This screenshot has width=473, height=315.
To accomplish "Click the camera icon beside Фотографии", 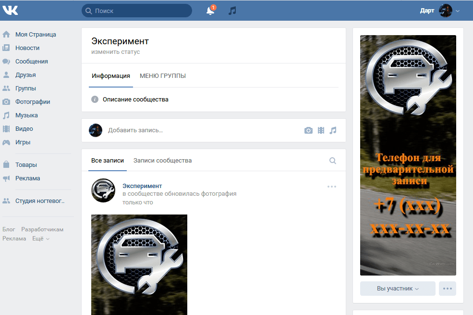I will [x=6, y=102].
